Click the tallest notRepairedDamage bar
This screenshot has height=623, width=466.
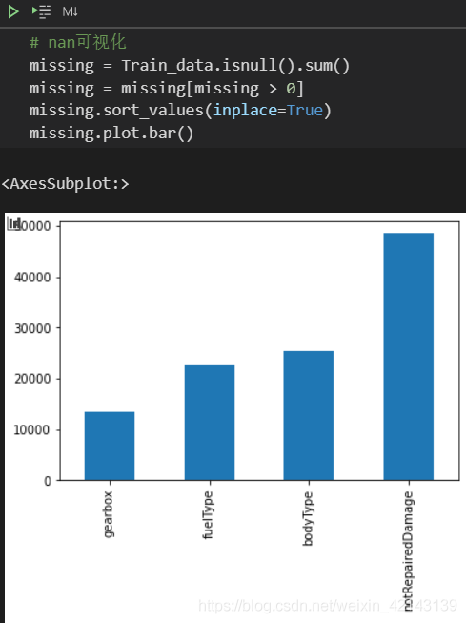click(x=409, y=357)
